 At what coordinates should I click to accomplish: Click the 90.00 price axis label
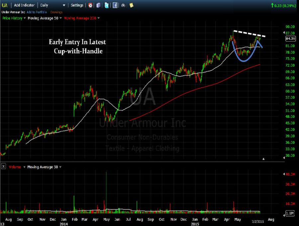[x=290, y=27]
